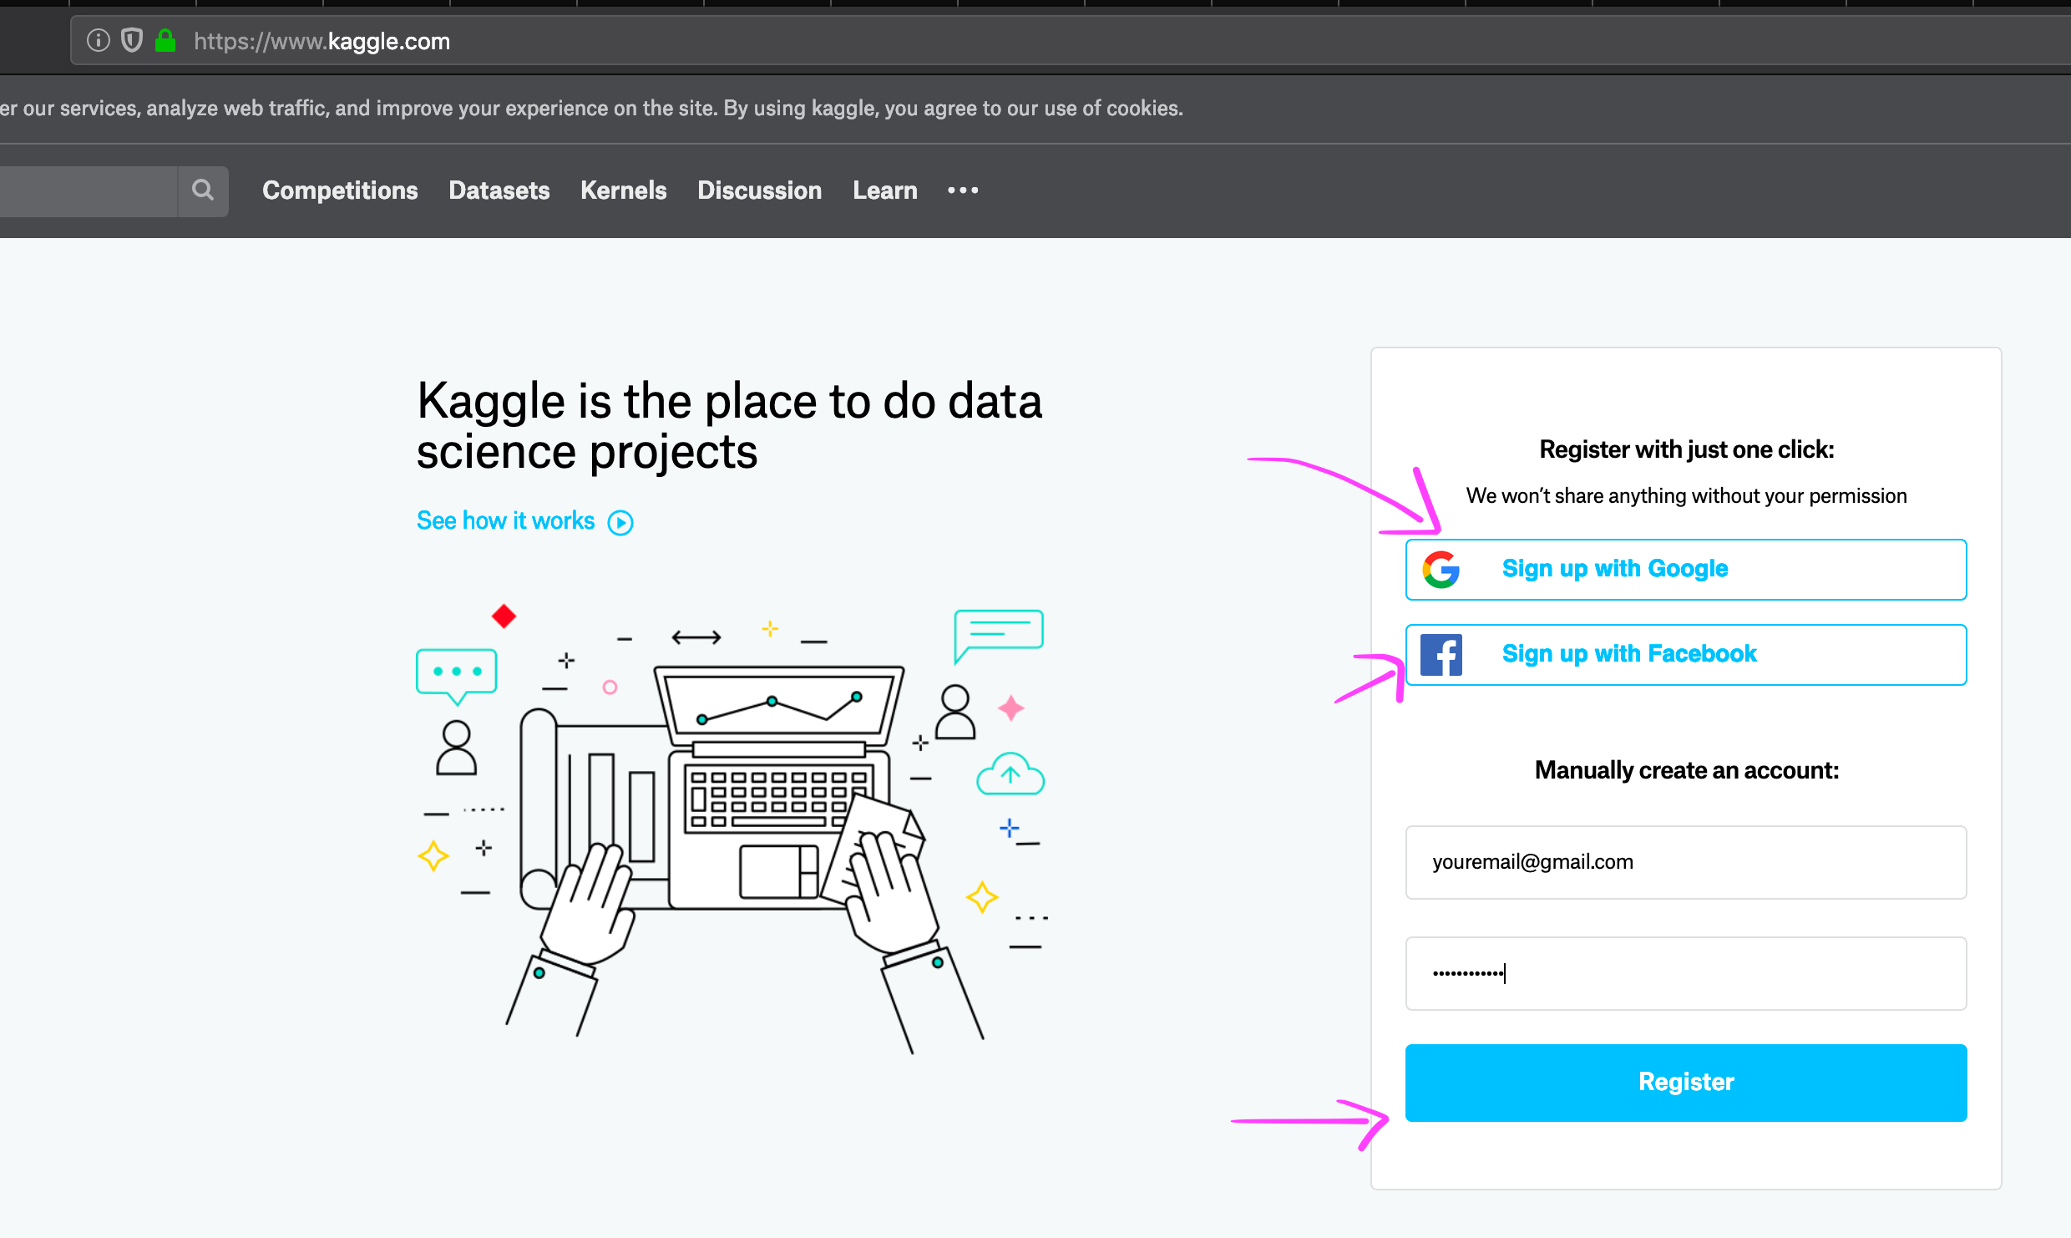The image size is (2071, 1238).
Task: Click the 'Kaggle is the place' headline
Action: [729, 426]
